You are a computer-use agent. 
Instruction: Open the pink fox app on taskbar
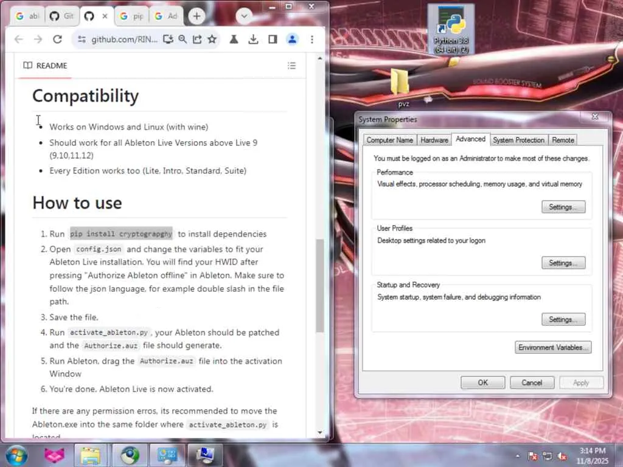[x=54, y=455]
